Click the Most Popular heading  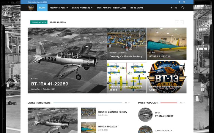click(148, 103)
